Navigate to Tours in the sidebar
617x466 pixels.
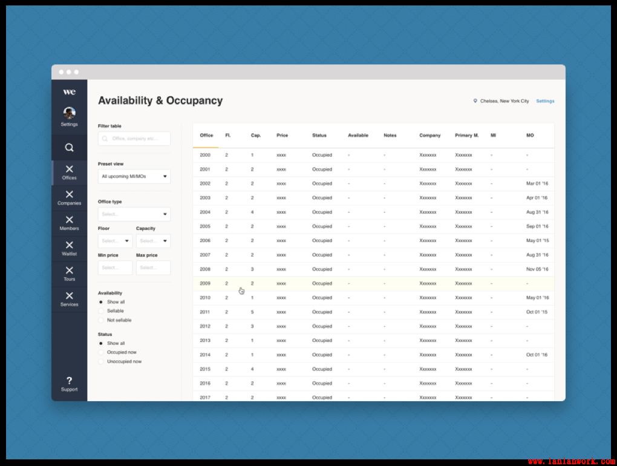(69, 274)
